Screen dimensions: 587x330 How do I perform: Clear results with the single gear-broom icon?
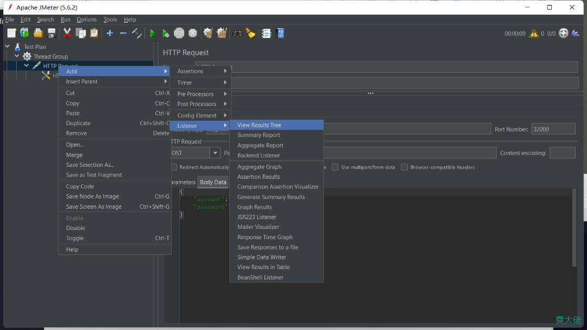tap(208, 33)
